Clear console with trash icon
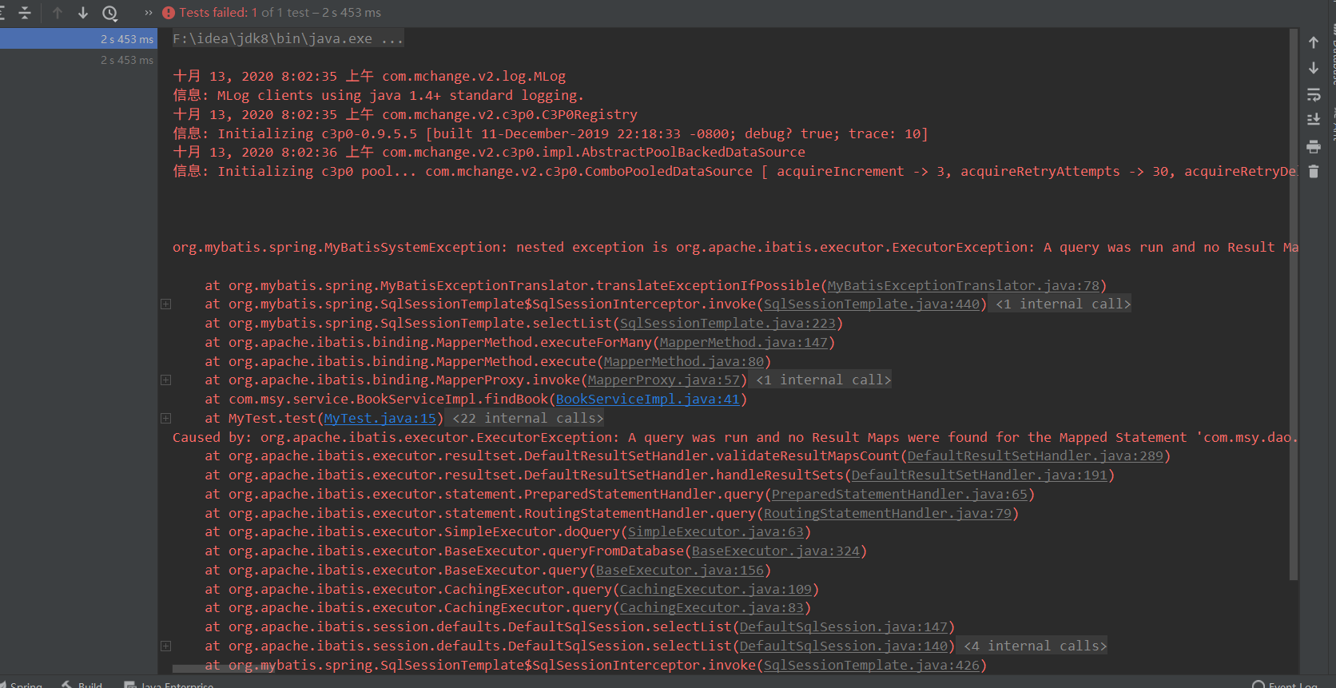Image resolution: width=1336 pixels, height=688 pixels. (1314, 171)
